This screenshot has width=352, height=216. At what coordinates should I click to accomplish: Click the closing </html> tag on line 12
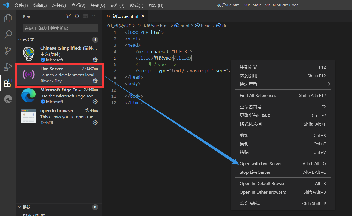pos(134,103)
